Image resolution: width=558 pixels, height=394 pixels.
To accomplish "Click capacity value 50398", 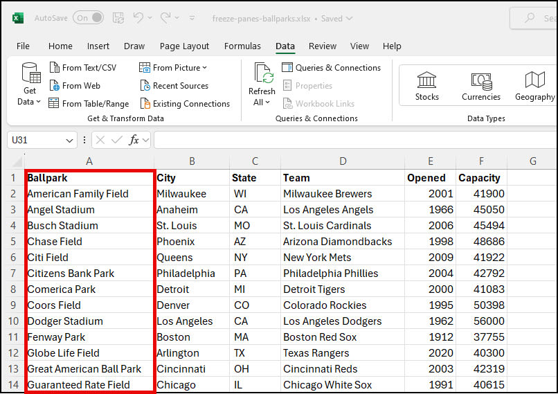I will coord(481,305).
